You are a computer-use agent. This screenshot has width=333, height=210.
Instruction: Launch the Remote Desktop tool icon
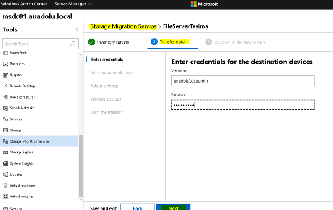pos(5,86)
